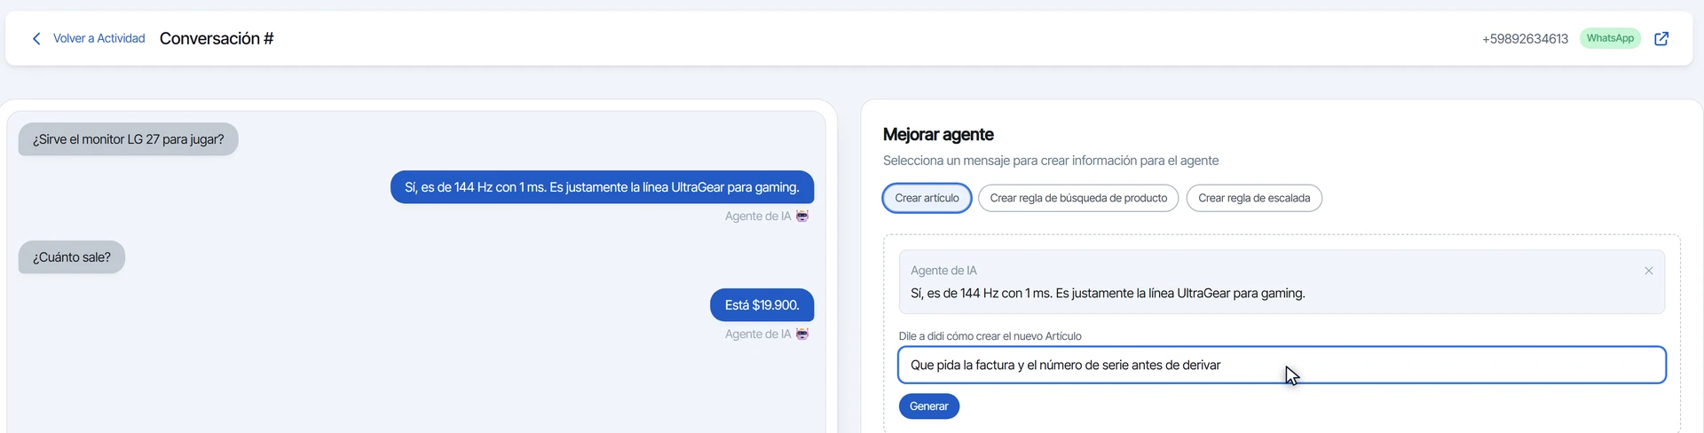Click AI agent robot icon under price reply
This screenshot has height=433, width=1704.
pyautogui.click(x=802, y=334)
